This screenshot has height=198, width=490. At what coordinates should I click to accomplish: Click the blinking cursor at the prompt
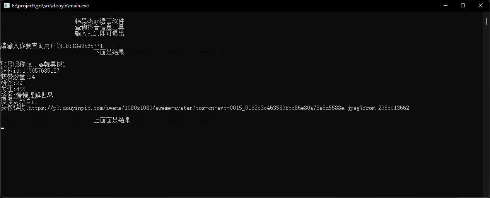tap(2, 128)
